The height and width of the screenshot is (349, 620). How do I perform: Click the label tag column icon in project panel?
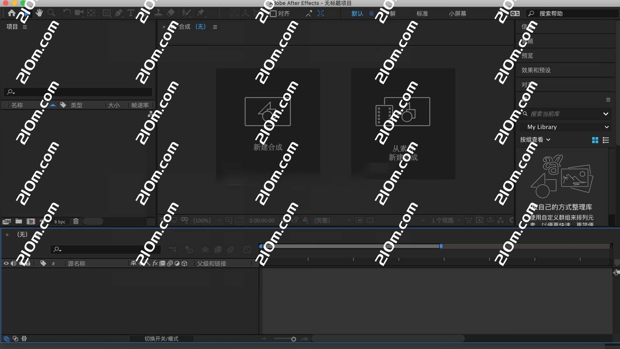pos(63,105)
